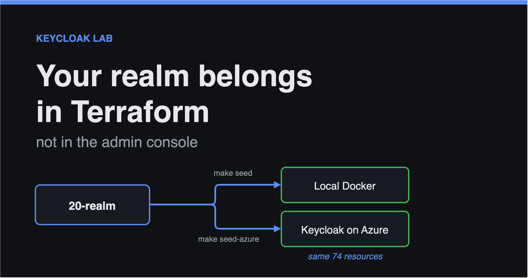This screenshot has height=278, width=528.
Task: Click the 'not in the admin console' subtitle
Action: (117, 143)
